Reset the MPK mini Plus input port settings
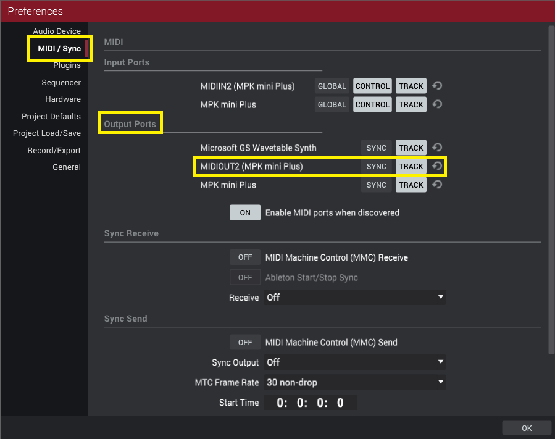 [437, 104]
